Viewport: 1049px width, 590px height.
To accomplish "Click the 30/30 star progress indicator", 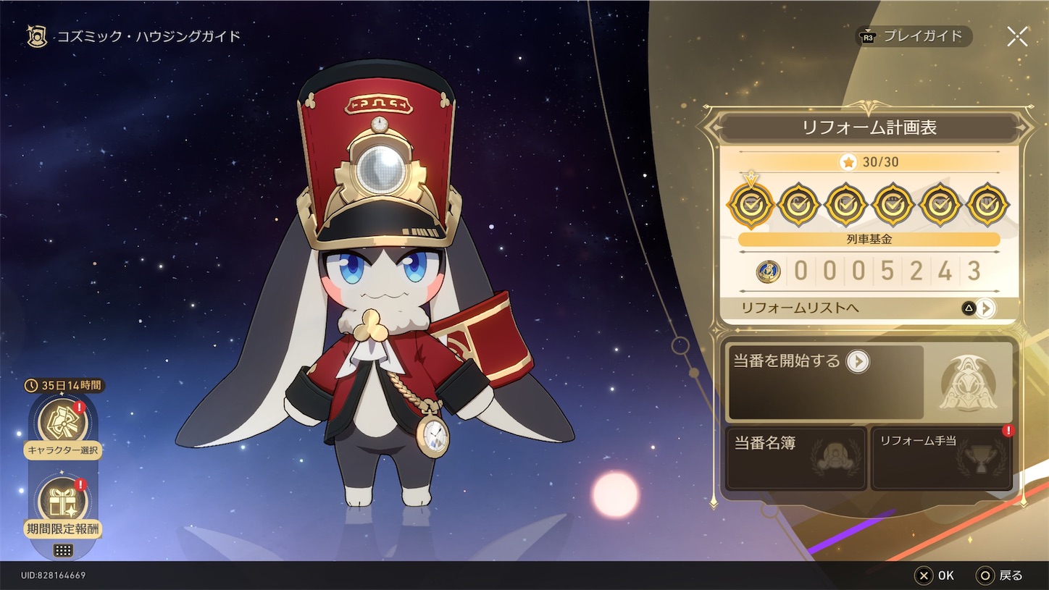I will pyautogui.click(x=869, y=162).
